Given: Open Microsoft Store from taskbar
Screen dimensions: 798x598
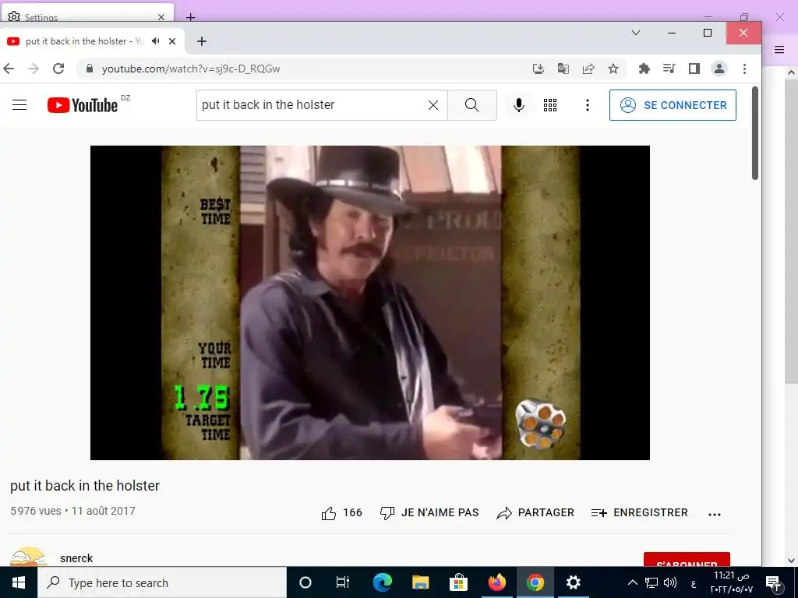Looking at the screenshot, I should [458, 582].
